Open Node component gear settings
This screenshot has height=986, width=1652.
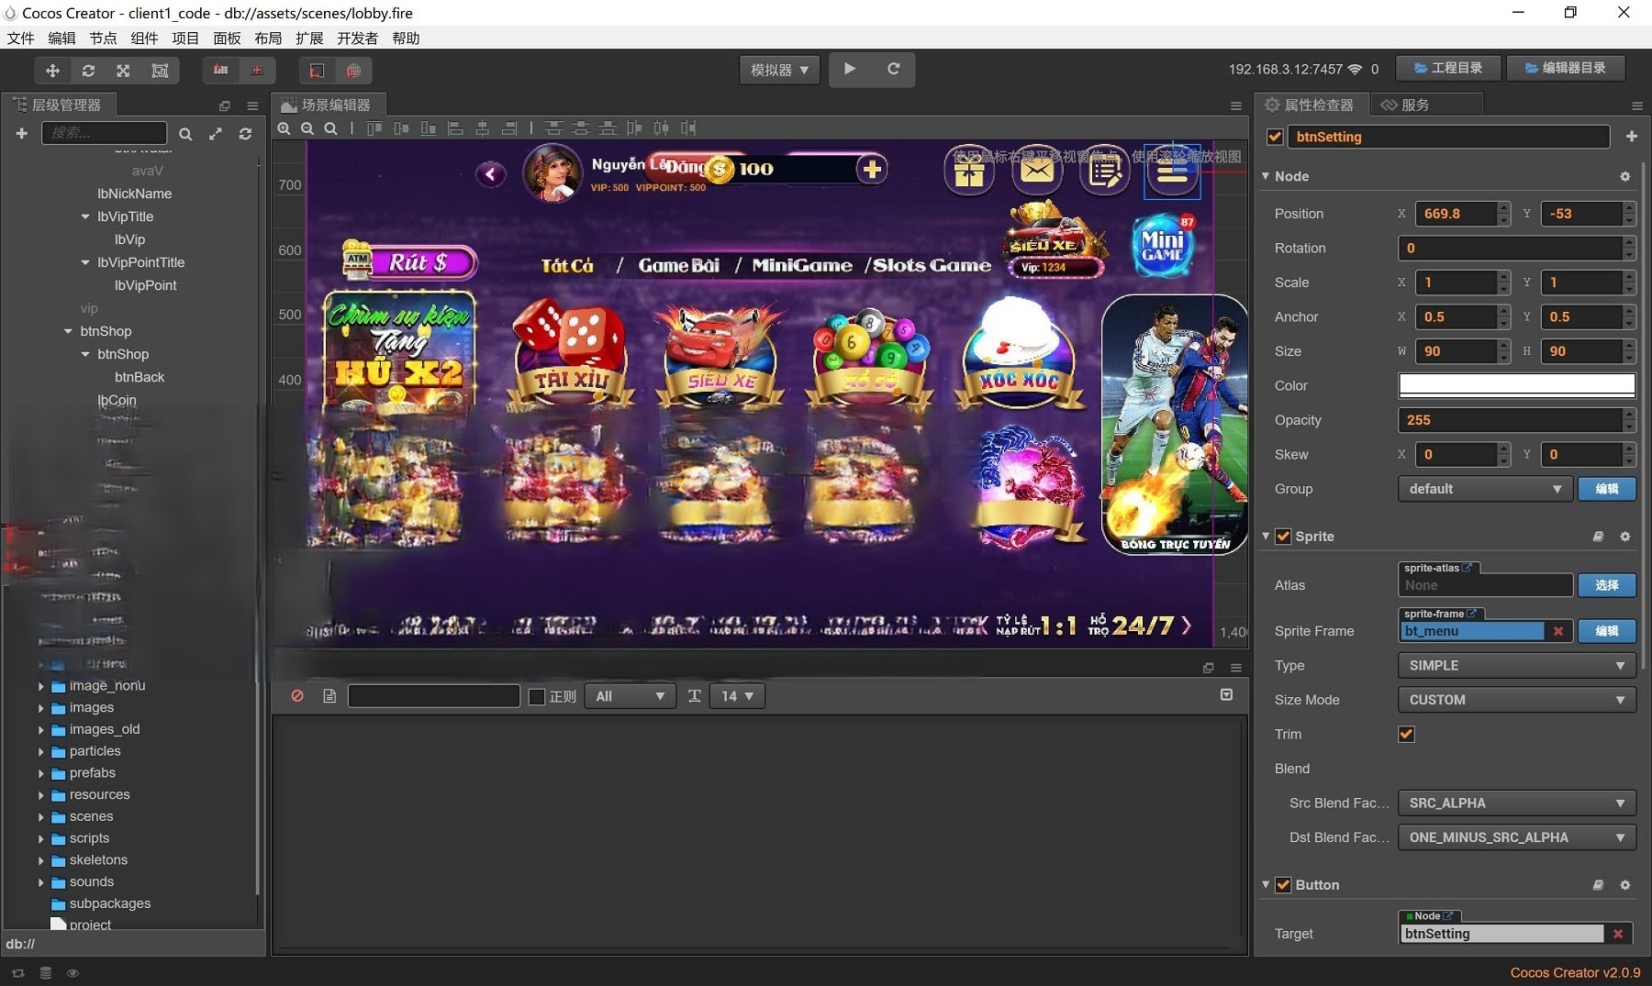coord(1625,176)
